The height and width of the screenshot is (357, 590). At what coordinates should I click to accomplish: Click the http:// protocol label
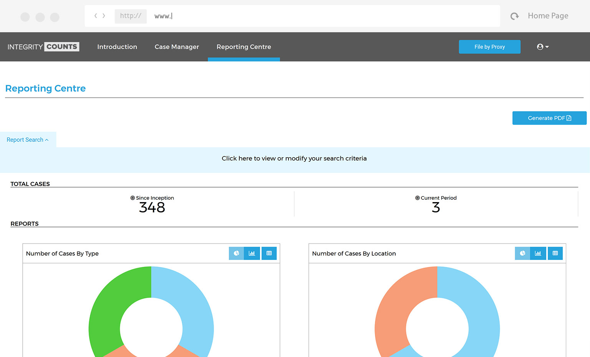pyautogui.click(x=131, y=16)
